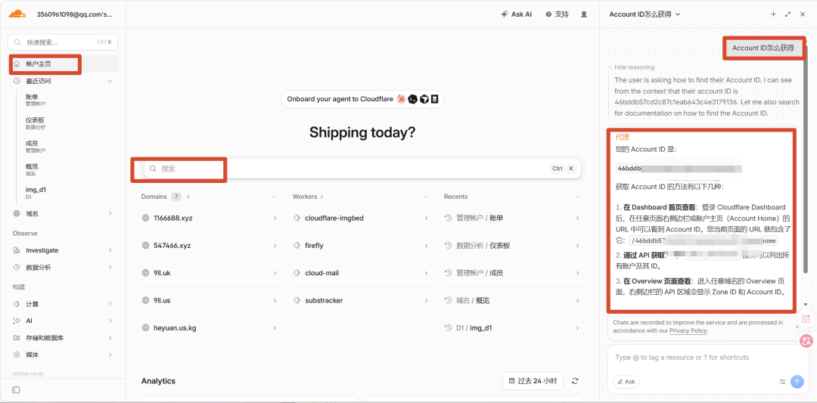
Task: Open the Ask AI sparkle button
Action: click(517, 14)
